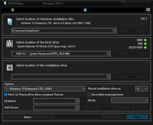The image size is (153, 125).
Task: Search for the Boot drive location
Action: point(133,54)
